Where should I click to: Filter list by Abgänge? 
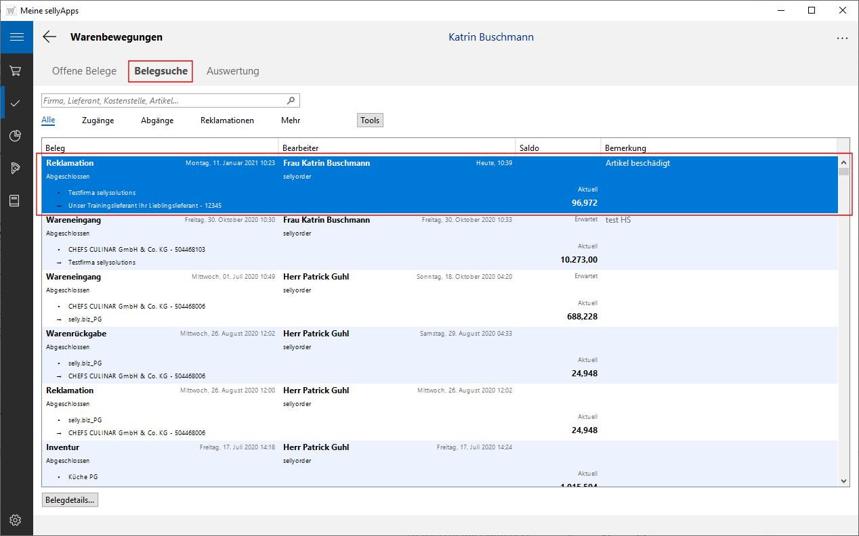pyautogui.click(x=157, y=120)
